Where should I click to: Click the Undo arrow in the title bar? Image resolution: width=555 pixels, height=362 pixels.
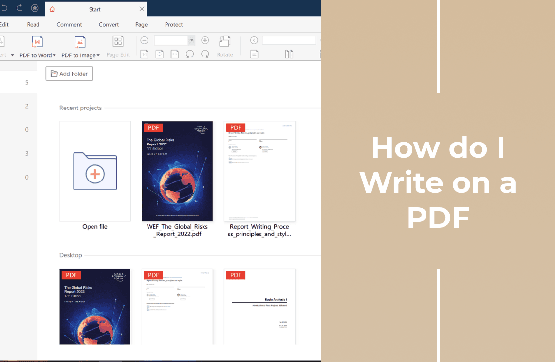click(4, 8)
